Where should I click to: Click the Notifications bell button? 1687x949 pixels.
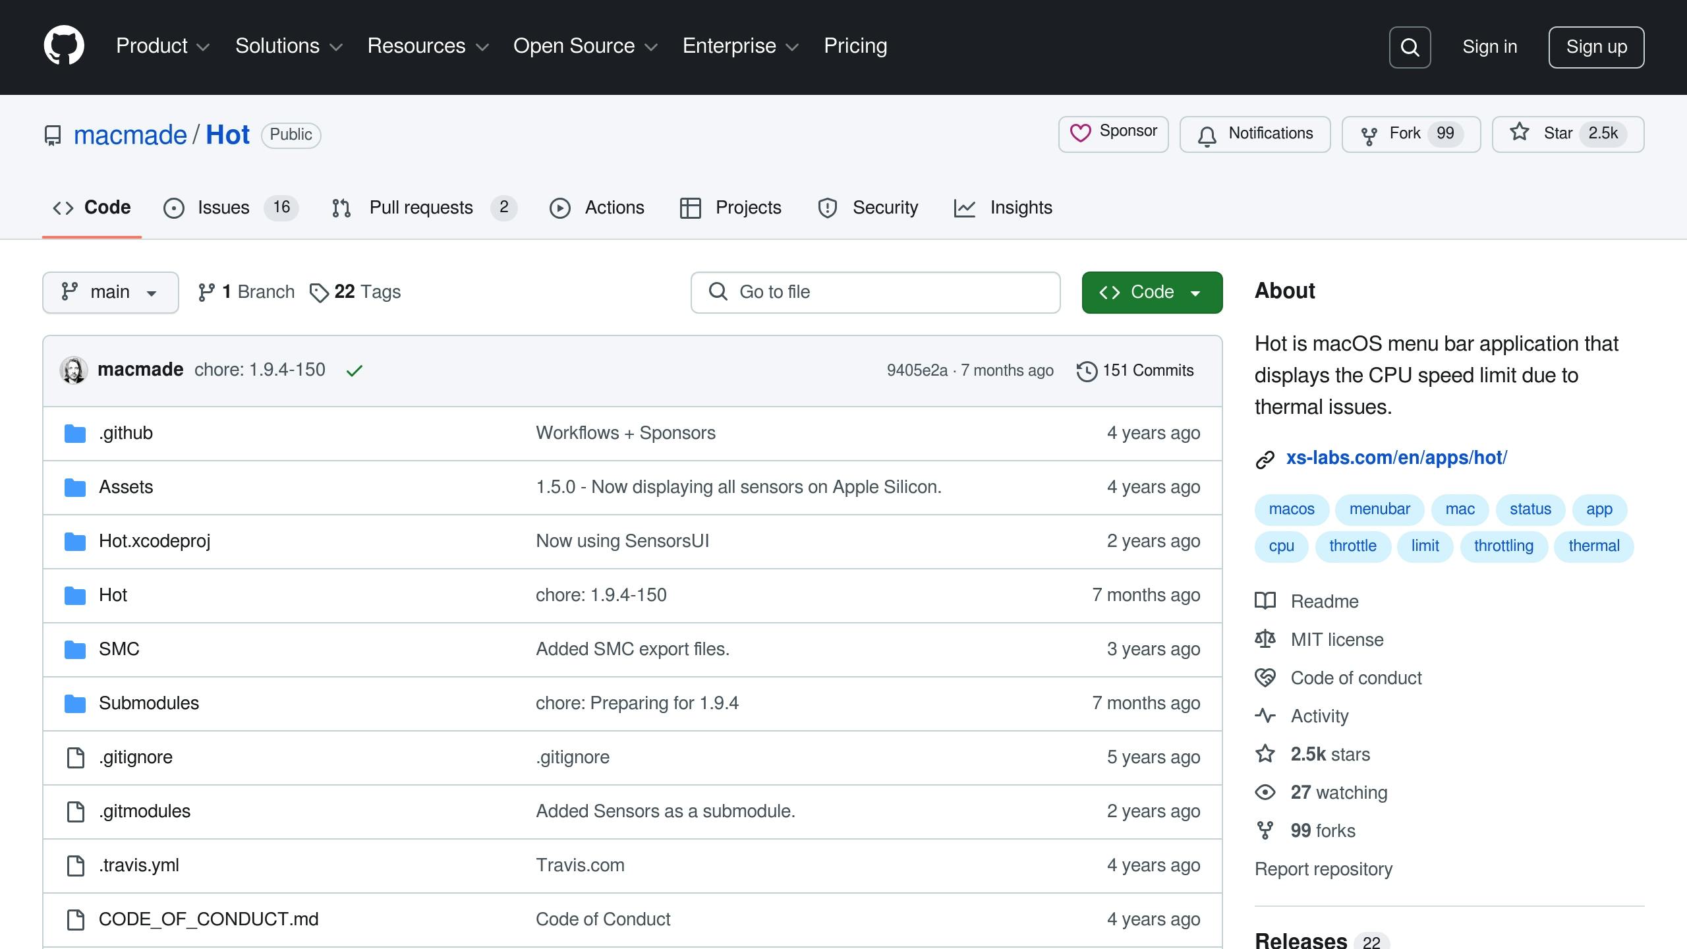1255,134
